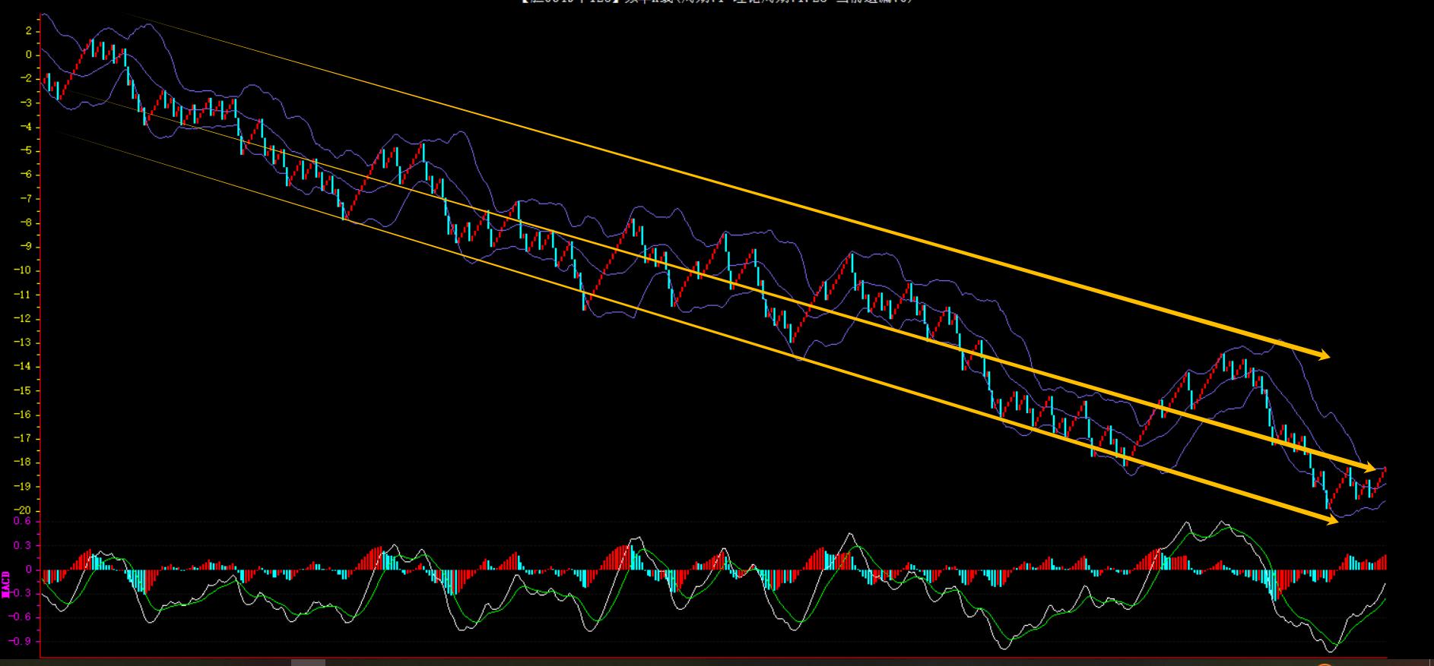Click the gray scrollbar thumb at bottom
The height and width of the screenshot is (666, 1434).
click(x=308, y=662)
